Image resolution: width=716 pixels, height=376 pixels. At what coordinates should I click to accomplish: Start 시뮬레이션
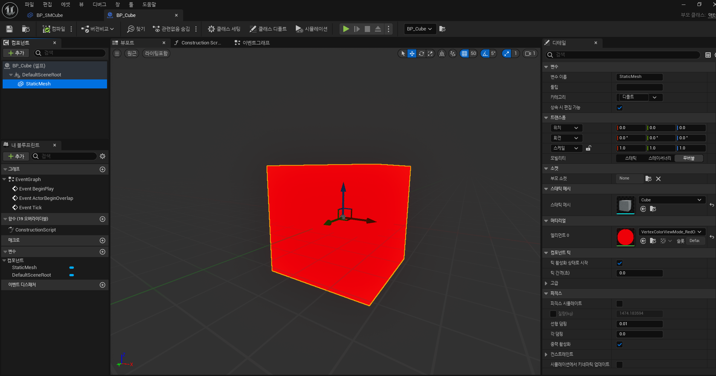pos(311,29)
